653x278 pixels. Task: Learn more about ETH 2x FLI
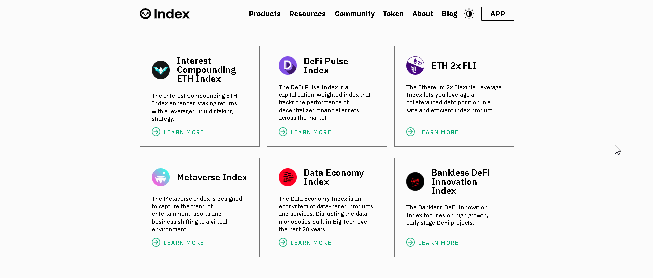tap(432, 132)
